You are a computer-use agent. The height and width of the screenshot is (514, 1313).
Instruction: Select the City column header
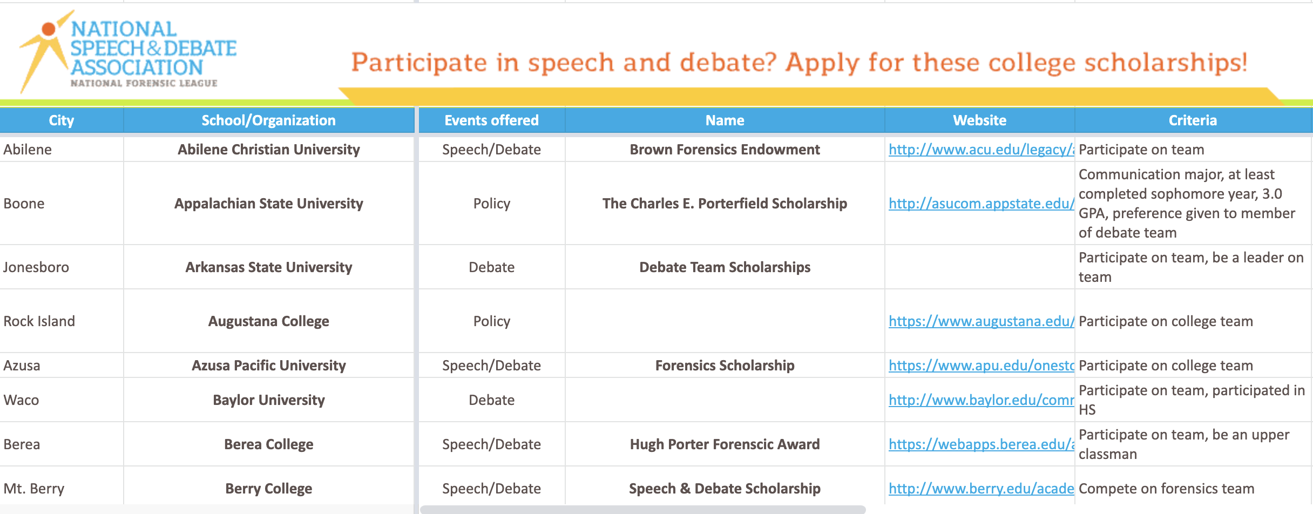(x=62, y=120)
